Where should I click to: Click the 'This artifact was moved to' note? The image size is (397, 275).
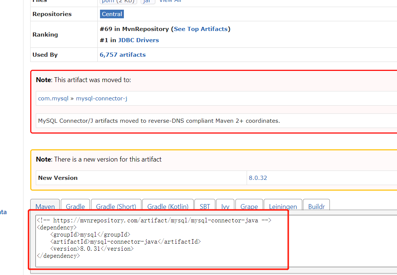click(x=84, y=80)
